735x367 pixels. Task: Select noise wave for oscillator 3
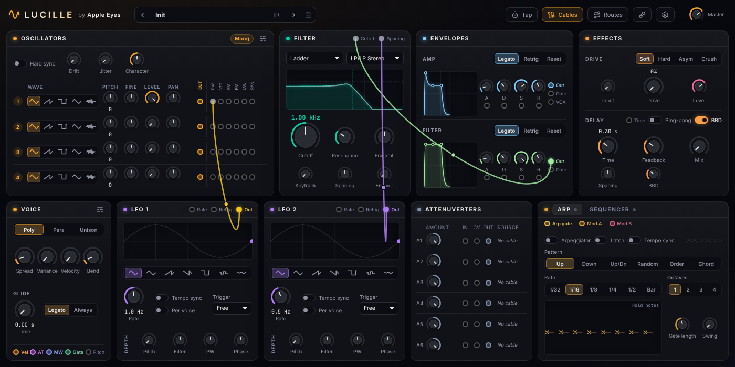[x=91, y=152]
